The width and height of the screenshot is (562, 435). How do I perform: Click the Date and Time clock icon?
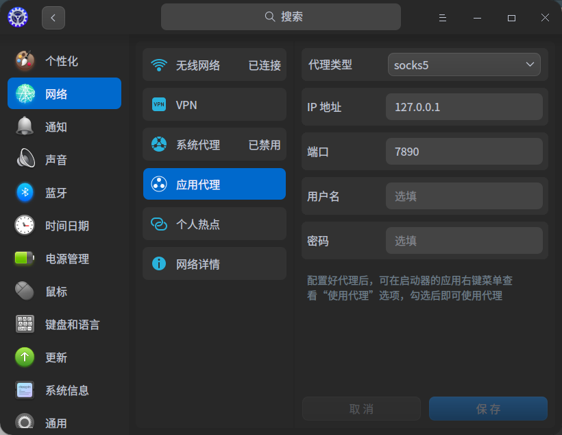coord(25,225)
